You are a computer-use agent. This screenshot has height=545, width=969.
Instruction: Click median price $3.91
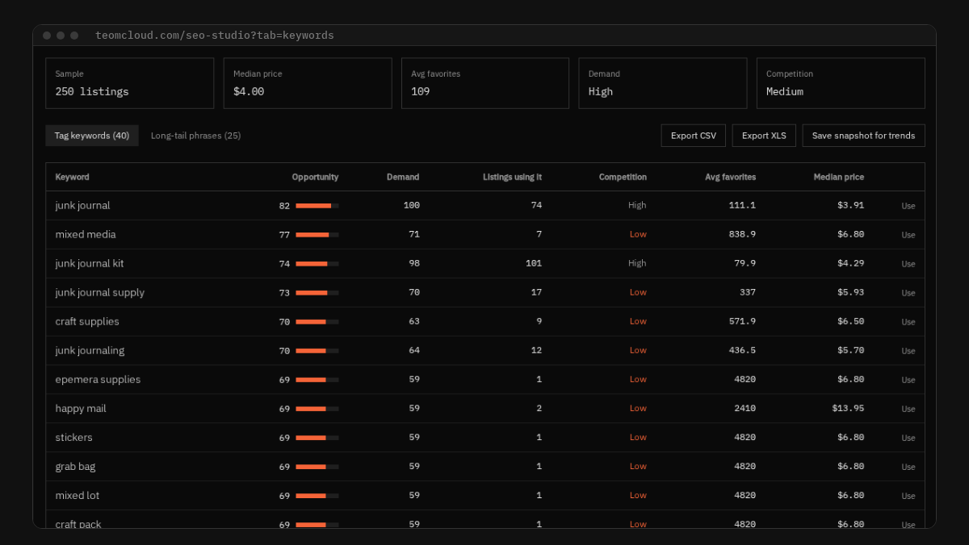850,206
